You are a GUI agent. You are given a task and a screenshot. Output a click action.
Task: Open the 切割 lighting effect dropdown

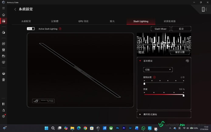click(x=158, y=70)
